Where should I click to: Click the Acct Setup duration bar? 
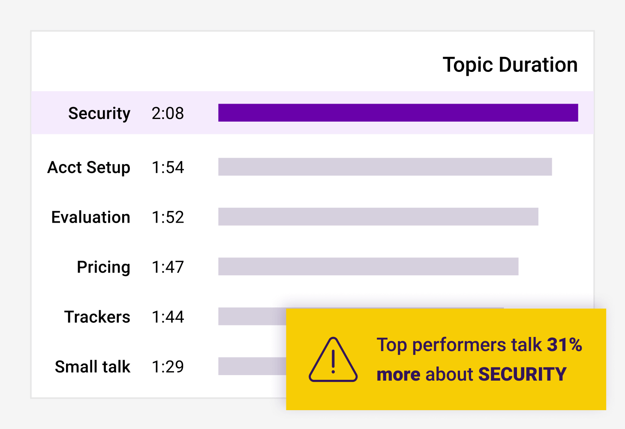385,167
